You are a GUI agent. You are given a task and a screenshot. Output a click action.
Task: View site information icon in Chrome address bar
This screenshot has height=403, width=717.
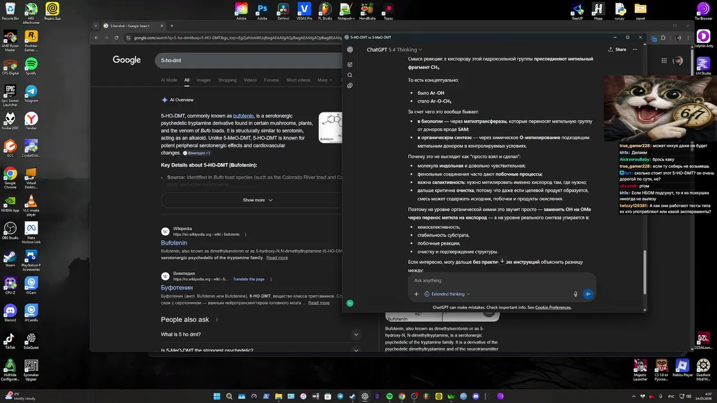coord(129,38)
